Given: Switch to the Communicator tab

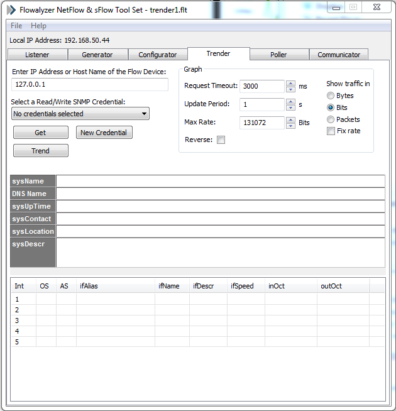Looking at the screenshot, I should (x=339, y=55).
